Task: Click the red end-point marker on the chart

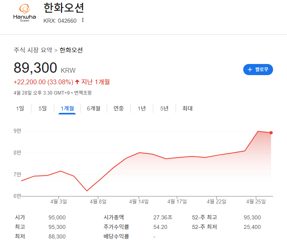Action: point(271,133)
